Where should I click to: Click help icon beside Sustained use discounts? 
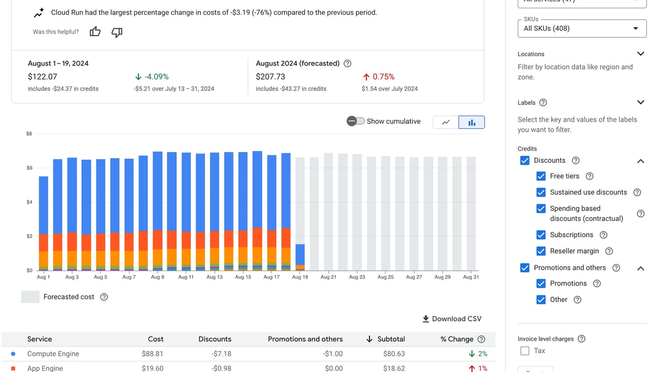(637, 192)
